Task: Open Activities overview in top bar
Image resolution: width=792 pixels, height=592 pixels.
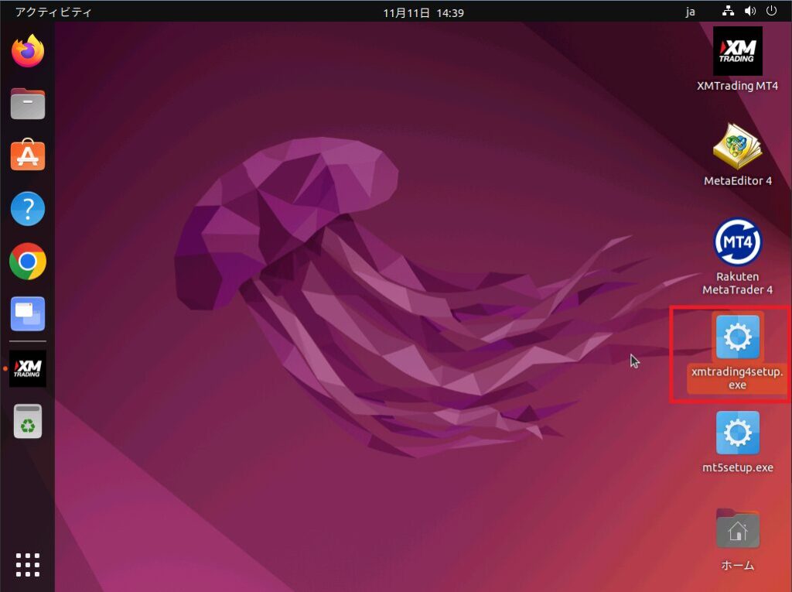Action: [x=53, y=12]
